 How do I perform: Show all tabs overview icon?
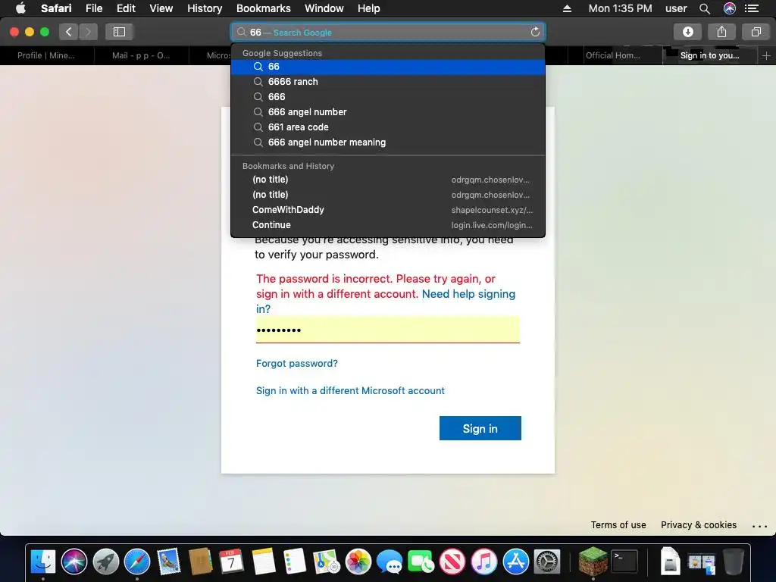coord(756,32)
